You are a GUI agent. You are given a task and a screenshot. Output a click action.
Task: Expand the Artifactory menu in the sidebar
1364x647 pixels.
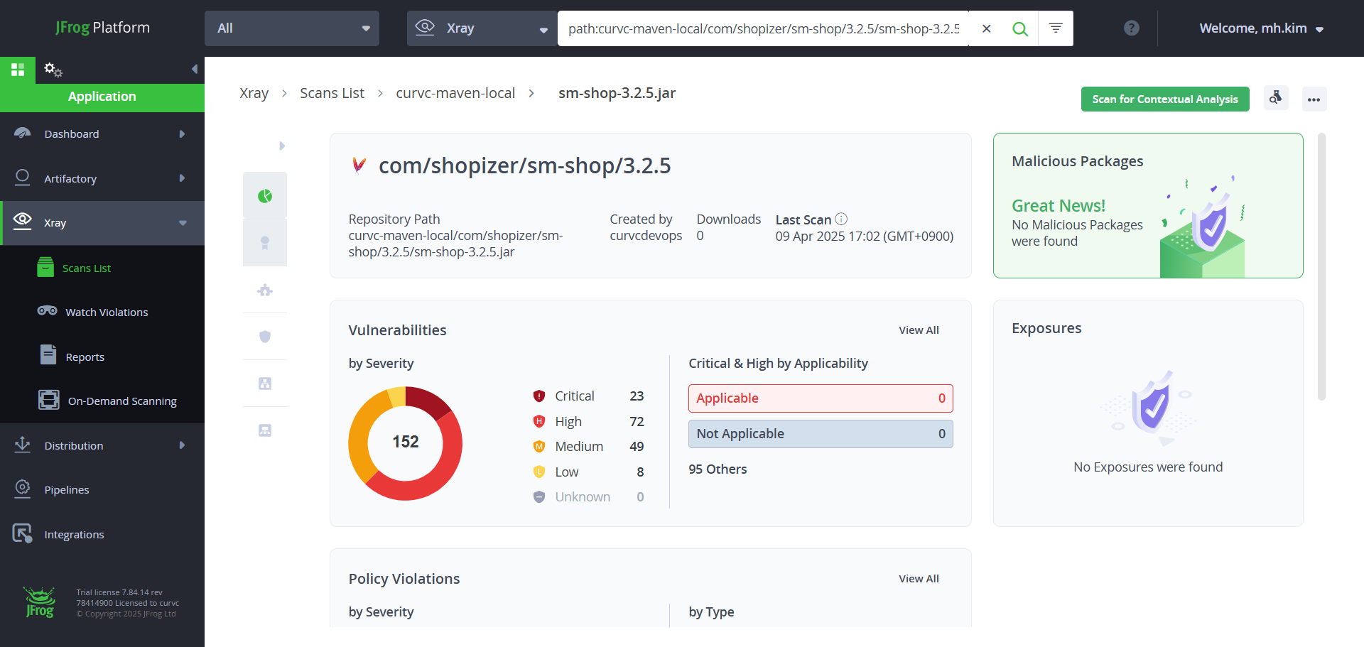pos(102,178)
